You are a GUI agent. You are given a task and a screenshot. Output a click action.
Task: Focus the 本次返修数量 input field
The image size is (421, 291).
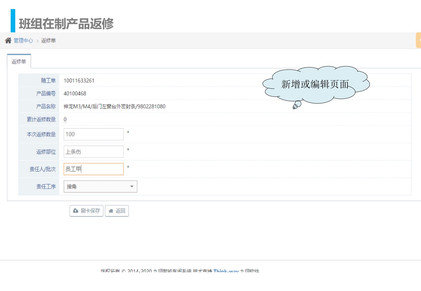pos(94,134)
